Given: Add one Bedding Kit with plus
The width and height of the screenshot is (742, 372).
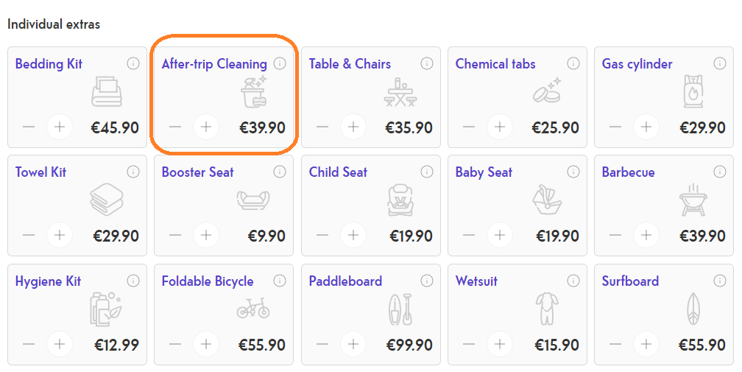Looking at the screenshot, I should [60, 127].
